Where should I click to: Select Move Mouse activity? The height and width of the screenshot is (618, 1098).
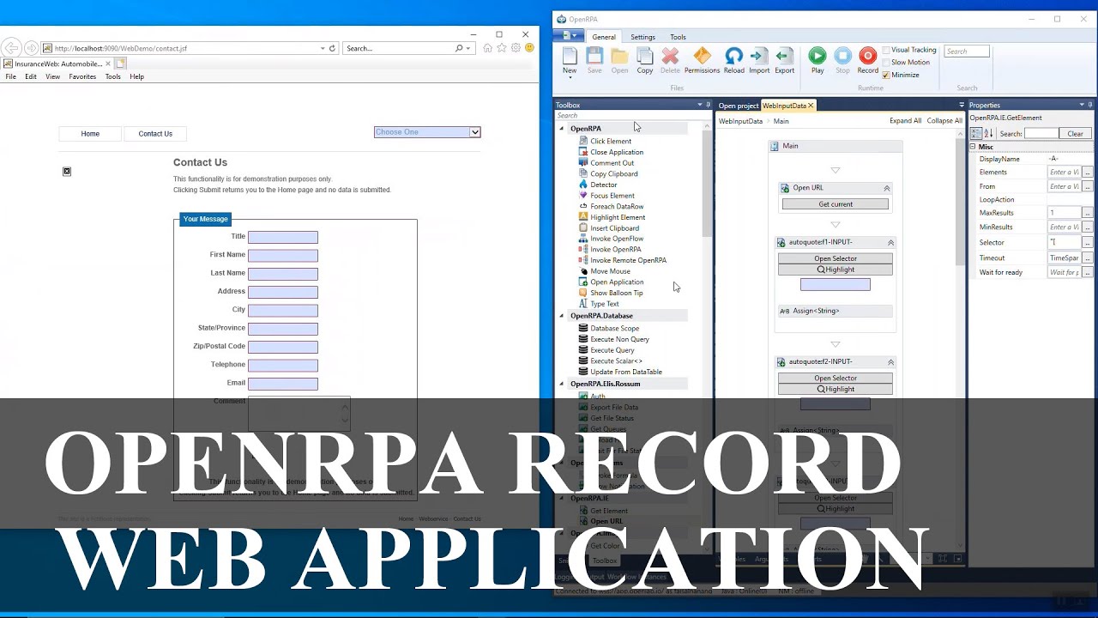click(x=610, y=271)
